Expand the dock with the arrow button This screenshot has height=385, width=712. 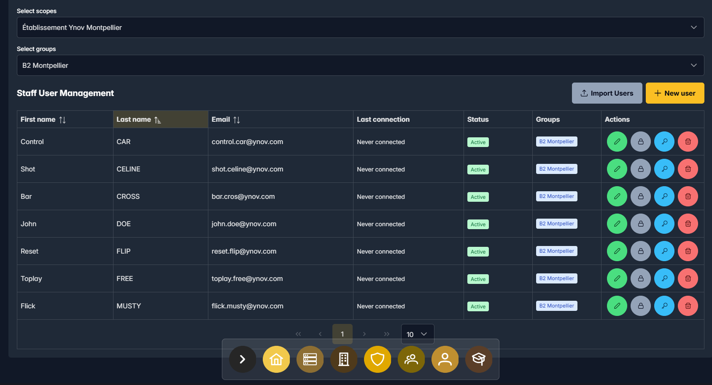(243, 359)
